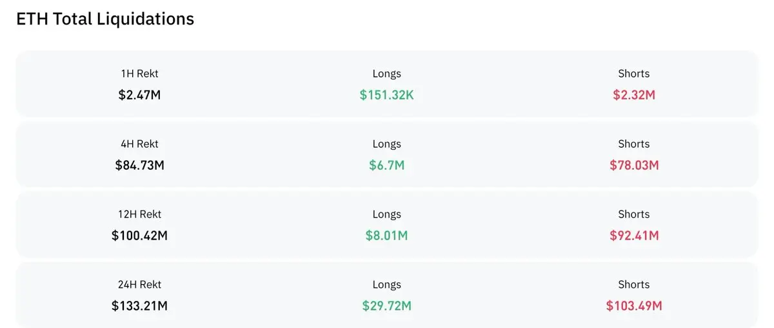This screenshot has height=328, width=774.
Task: Select the 12H Rekt label
Action: [x=139, y=214]
